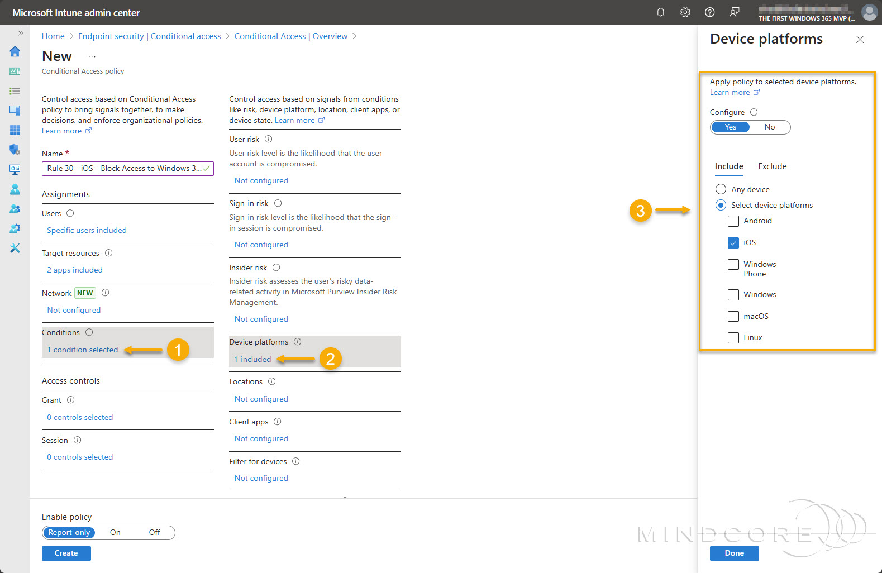Click the User risk info icon
882x573 pixels.
268,139
